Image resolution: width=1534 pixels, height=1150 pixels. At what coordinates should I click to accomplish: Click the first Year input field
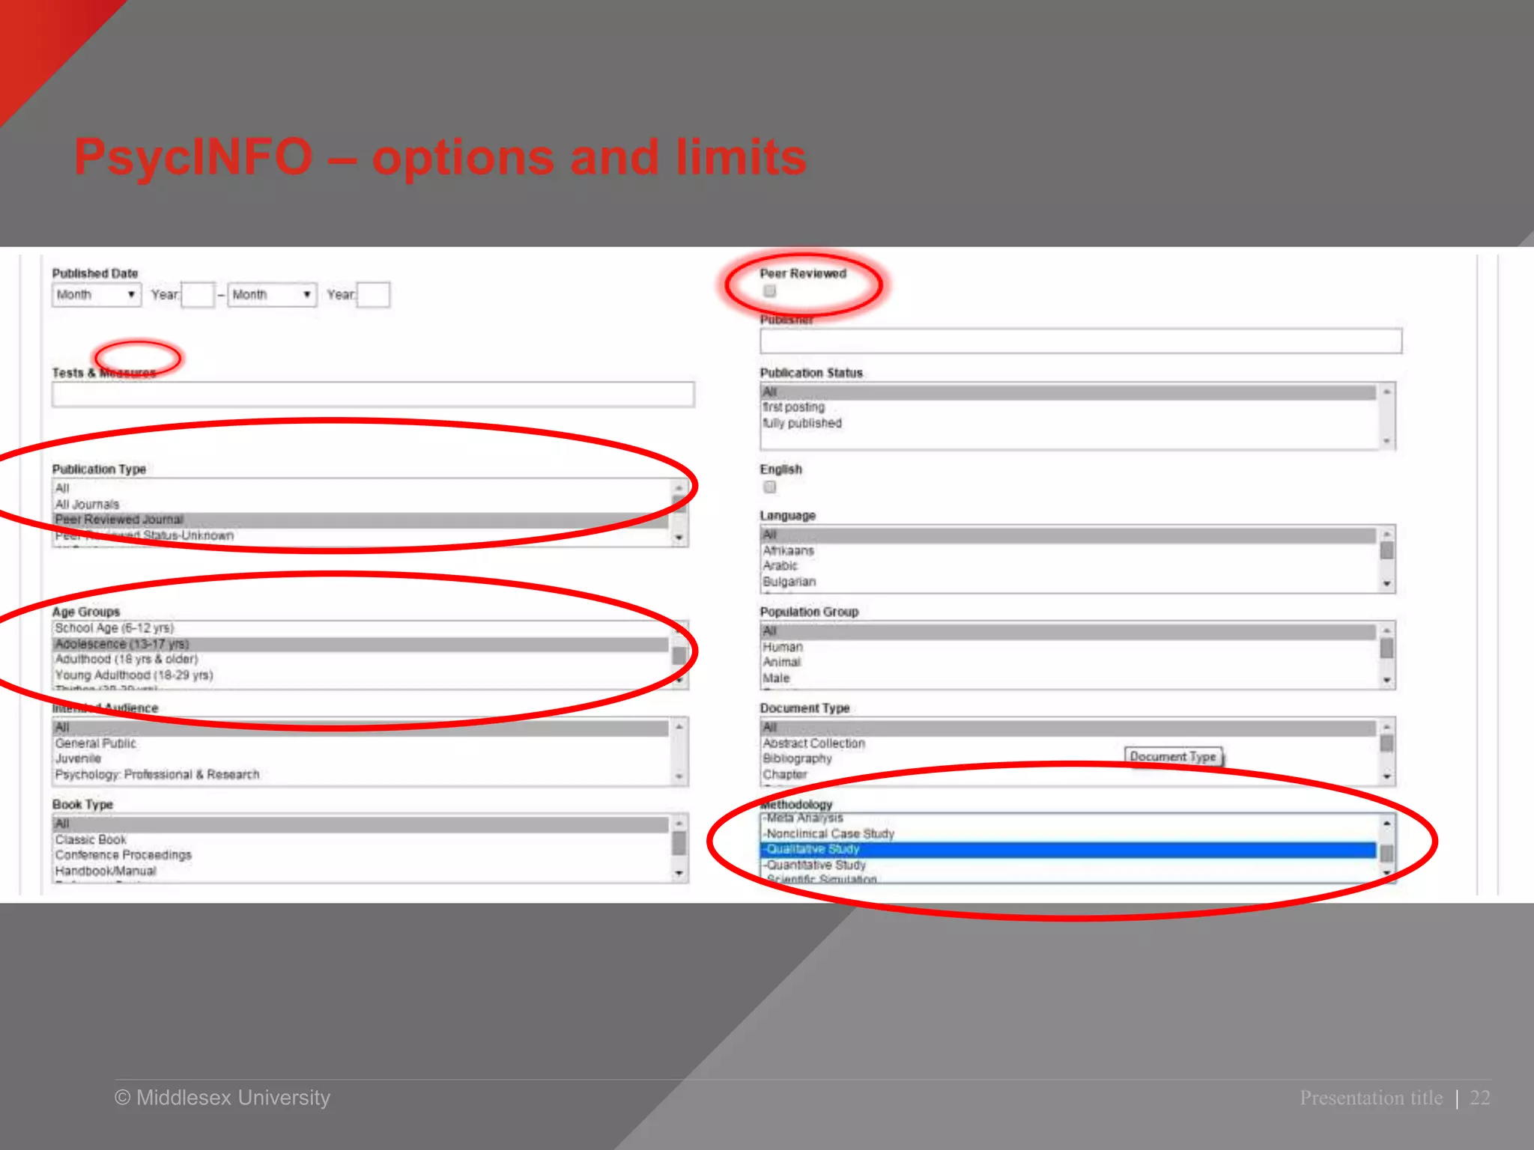pyautogui.click(x=198, y=295)
